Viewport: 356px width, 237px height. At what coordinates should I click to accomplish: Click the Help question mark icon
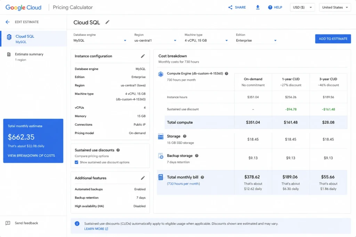(270, 7)
